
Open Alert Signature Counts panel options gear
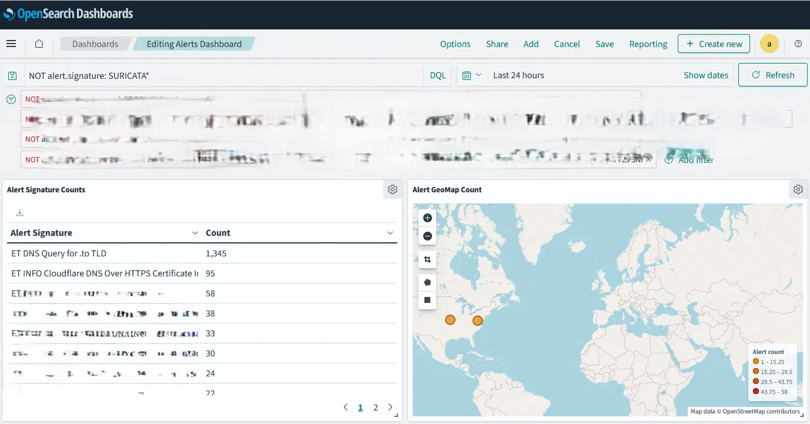point(393,189)
